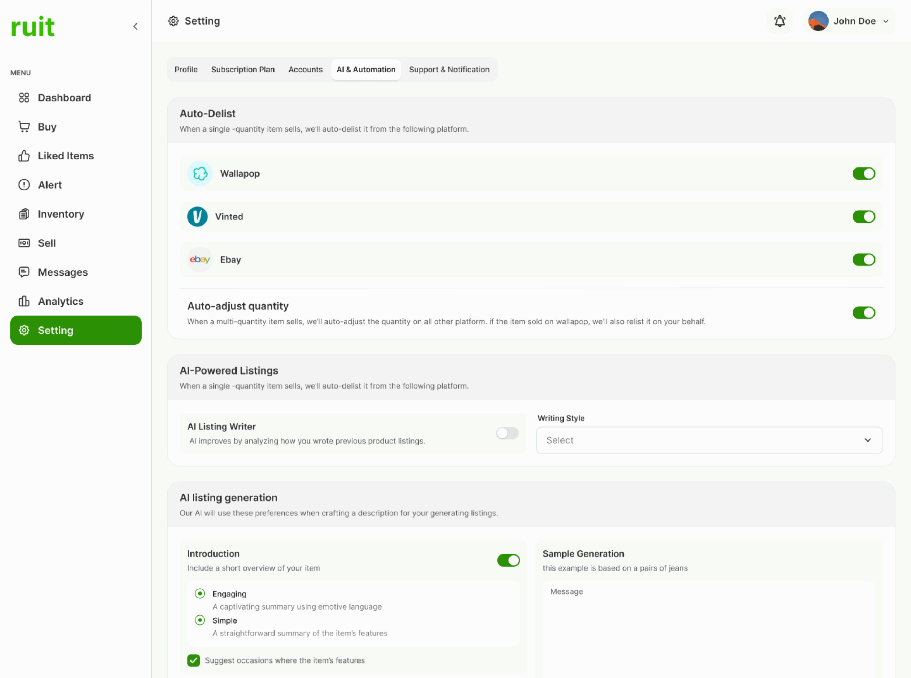Switch to the Subscription Plan tab
This screenshot has height=678, width=911.
click(x=243, y=70)
